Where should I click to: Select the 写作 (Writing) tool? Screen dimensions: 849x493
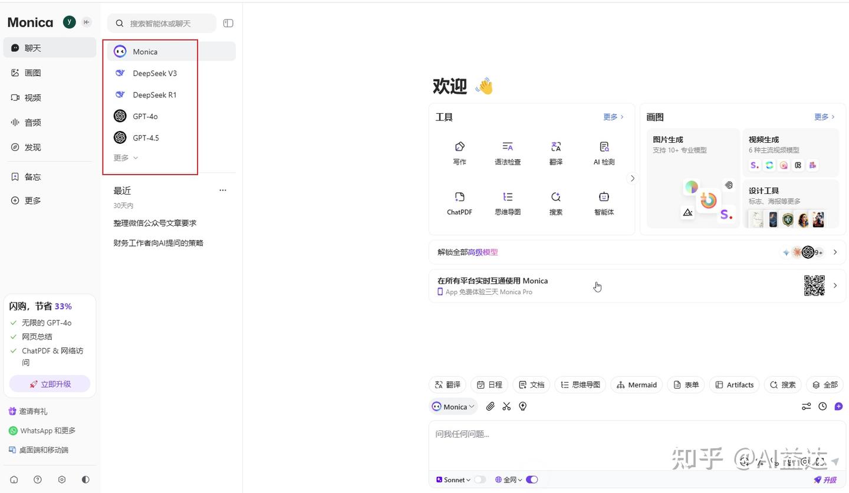459,153
